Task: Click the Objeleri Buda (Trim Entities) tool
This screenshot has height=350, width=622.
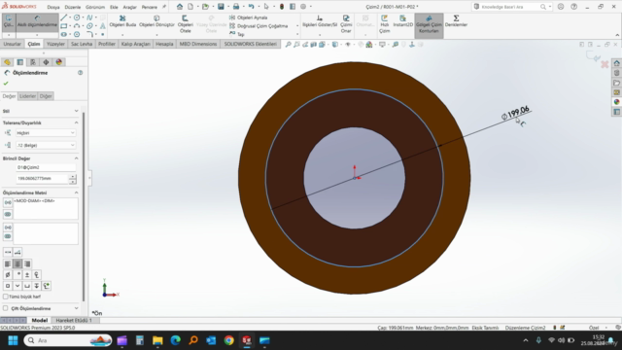Action: click(122, 21)
